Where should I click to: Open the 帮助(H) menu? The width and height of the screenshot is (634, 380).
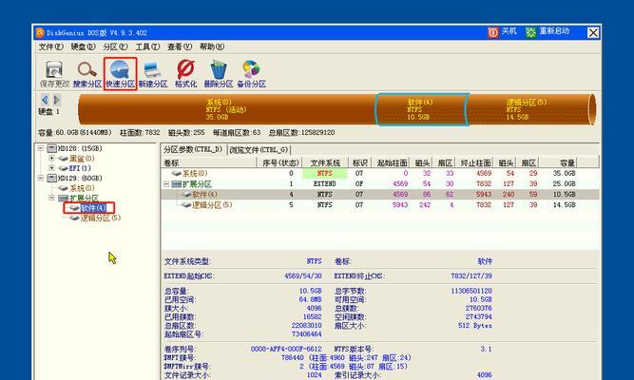pyautogui.click(x=212, y=47)
